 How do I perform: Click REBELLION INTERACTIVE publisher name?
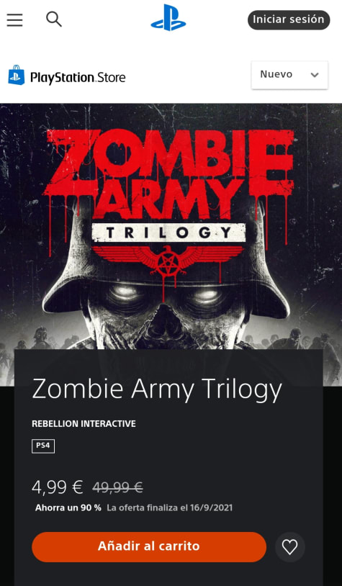point(84,424)
